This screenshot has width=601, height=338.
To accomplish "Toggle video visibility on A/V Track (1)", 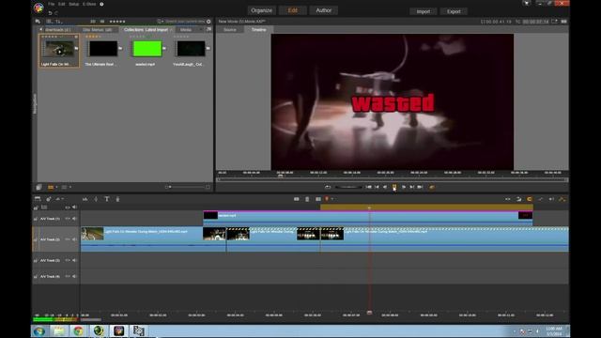I will [68, 219].
